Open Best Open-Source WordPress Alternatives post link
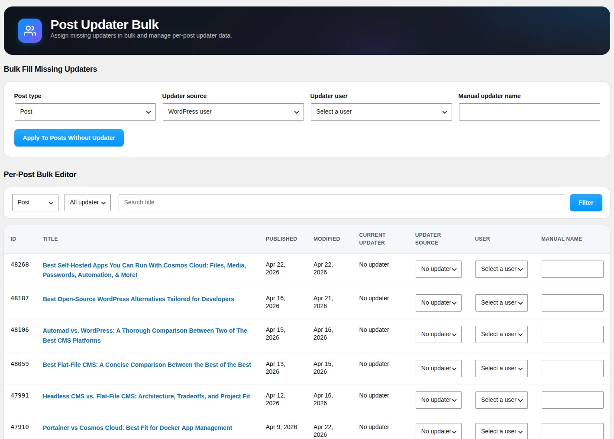614x439 pixels. (x=139, y=299)
